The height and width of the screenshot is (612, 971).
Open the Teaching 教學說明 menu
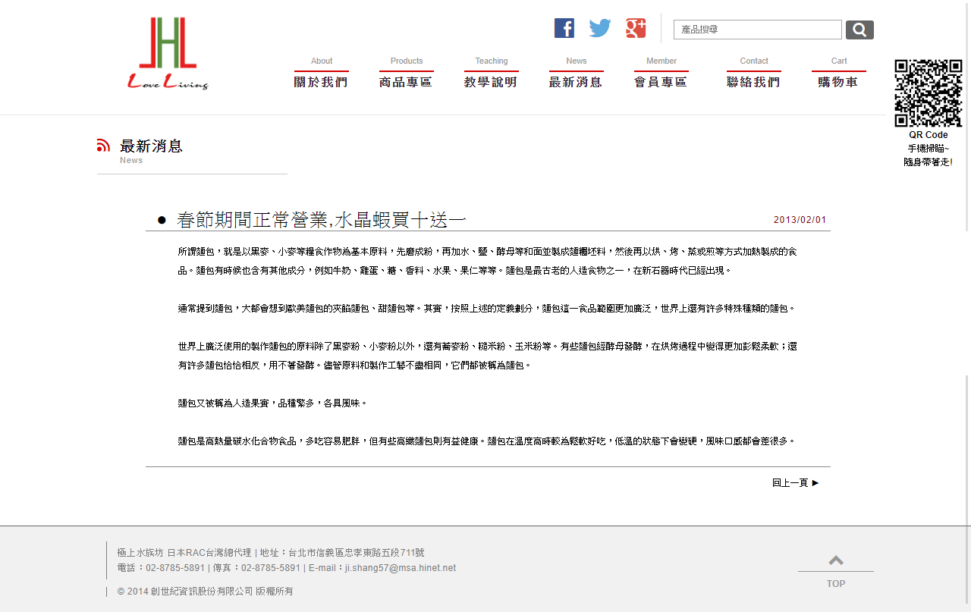(x=492, y=73)
